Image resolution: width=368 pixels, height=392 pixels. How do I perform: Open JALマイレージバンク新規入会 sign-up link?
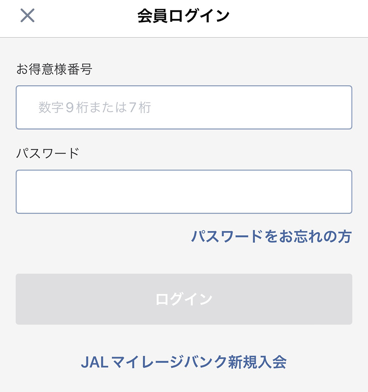pos(184,362)
